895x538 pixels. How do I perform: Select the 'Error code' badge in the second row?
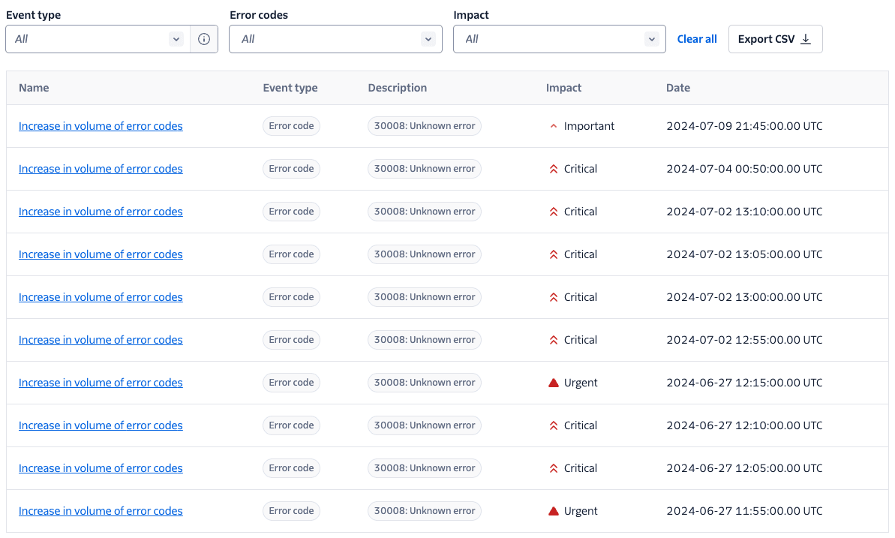(x=291, y=168)
